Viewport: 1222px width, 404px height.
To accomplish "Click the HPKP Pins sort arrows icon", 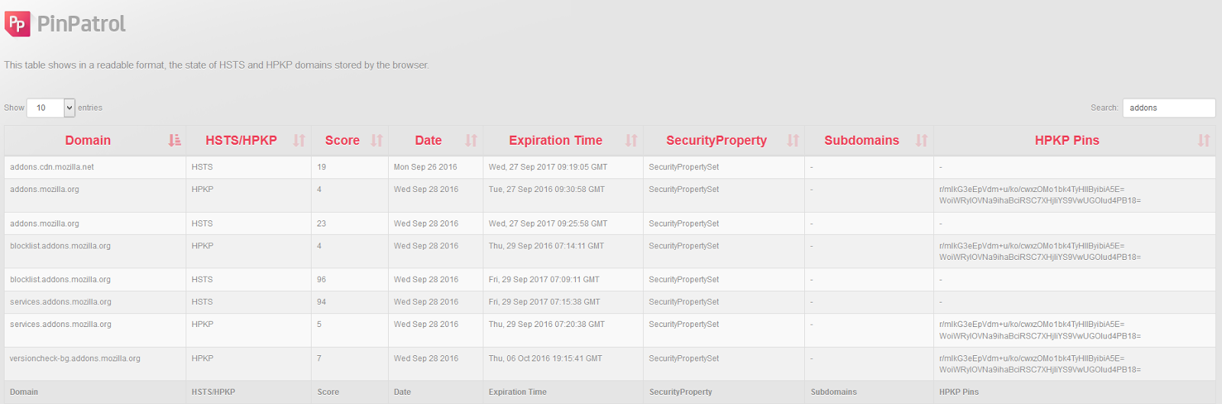I will click(1204, 140).
